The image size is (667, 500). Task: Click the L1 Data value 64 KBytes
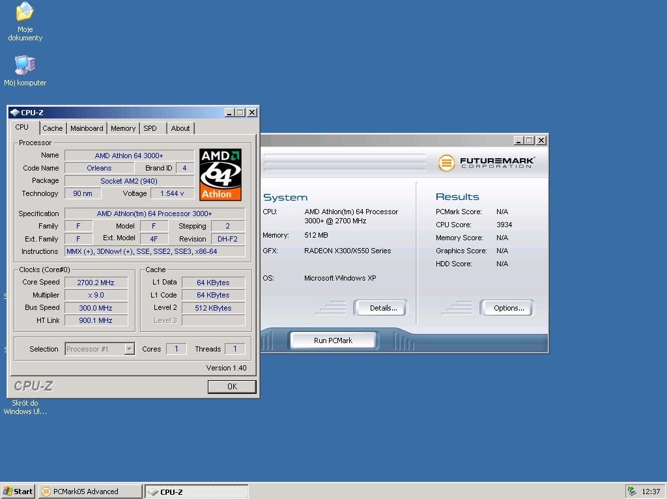click(x=213, y=283)
